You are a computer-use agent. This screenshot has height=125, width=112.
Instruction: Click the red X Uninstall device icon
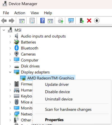89,21
